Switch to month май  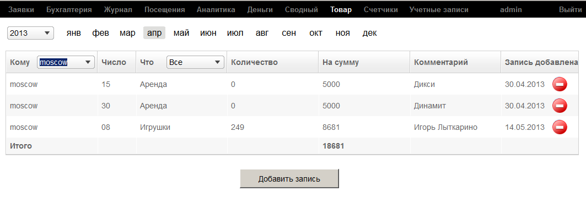[181, 33]
